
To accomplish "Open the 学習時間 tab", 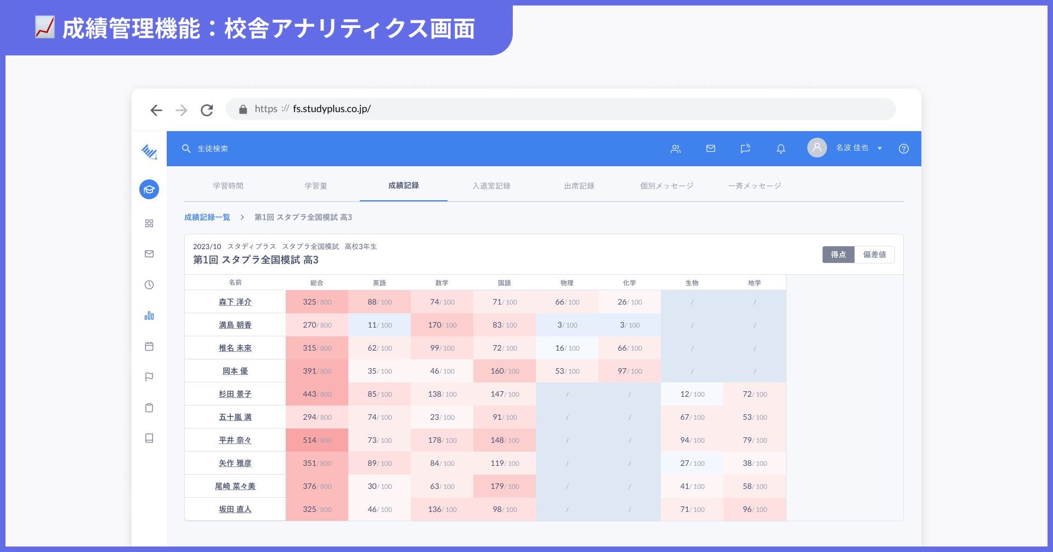I will (x=228, y=186).
